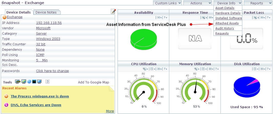Click the first Tools icon with yellow arrows

pyautogui.click(x=18, y=82)
